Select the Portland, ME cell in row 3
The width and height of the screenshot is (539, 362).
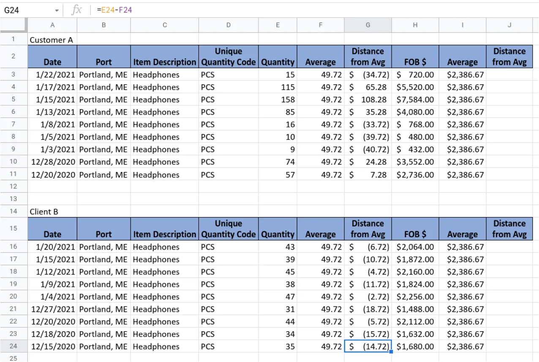point(103,75)
